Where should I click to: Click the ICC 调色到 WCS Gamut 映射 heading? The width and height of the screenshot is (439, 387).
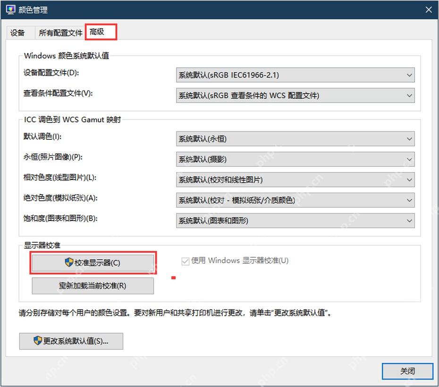click(73, 120)
